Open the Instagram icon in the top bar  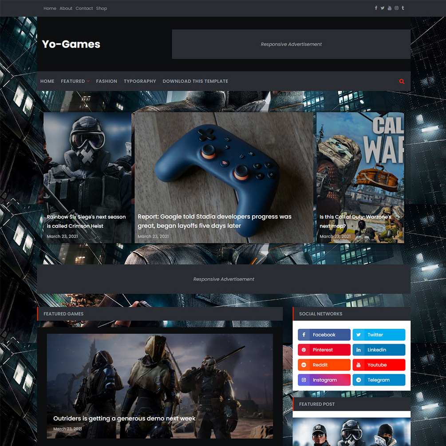click(396, 8)
